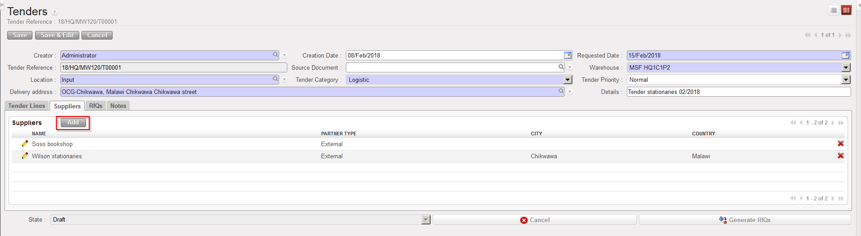Open the RfQs tab
Screen dimensions: 861x236
[x=95, y=106]
